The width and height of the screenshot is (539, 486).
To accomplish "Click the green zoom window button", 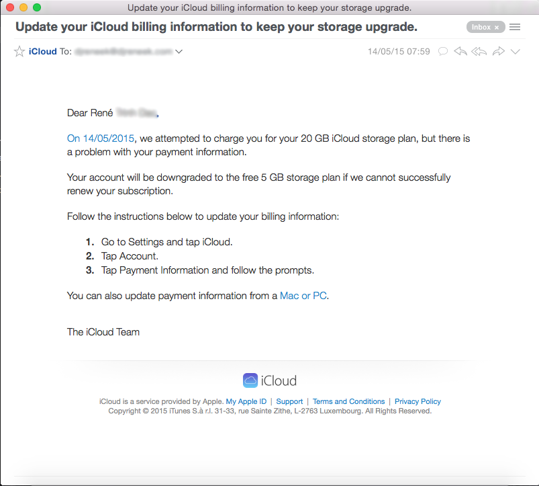I will tap(37, 7).
